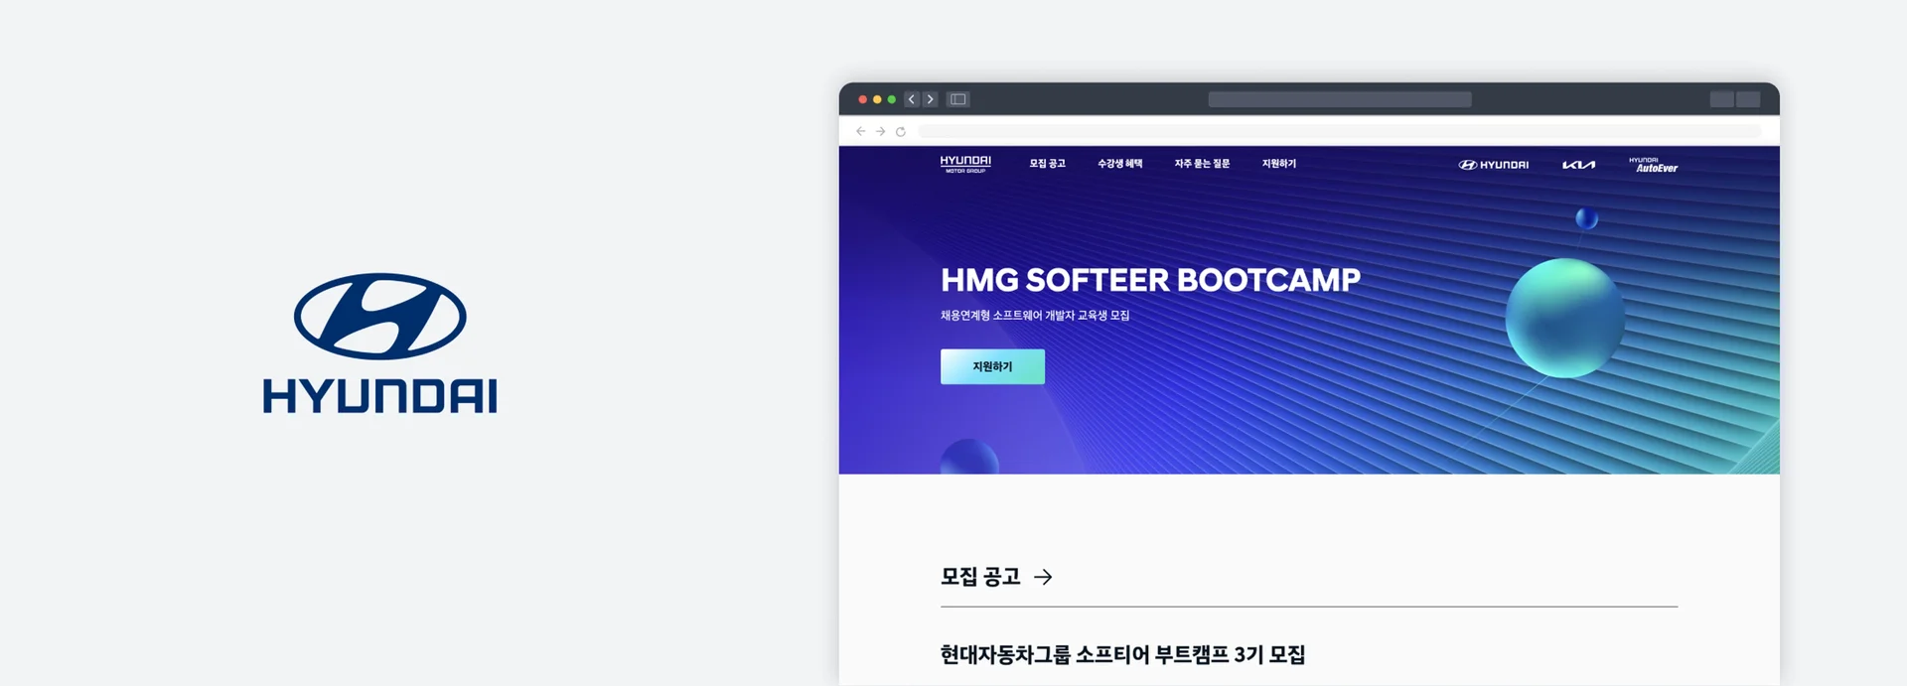The height and width of the screenshot is (686, 1907).
Task: Open the 소프티어 부트캠프 3기 모집 announcement
Action: pos(1122,654)
